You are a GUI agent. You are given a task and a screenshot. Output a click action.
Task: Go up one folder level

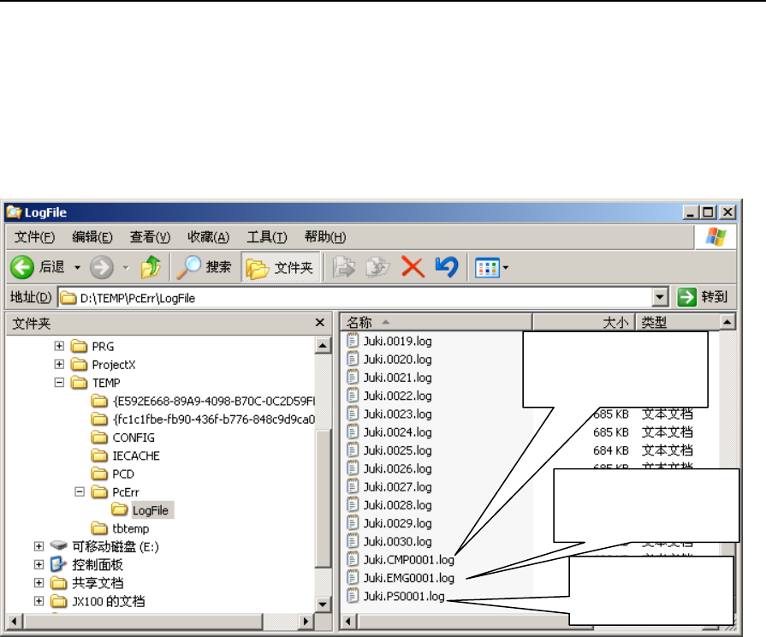coord(151,267)
